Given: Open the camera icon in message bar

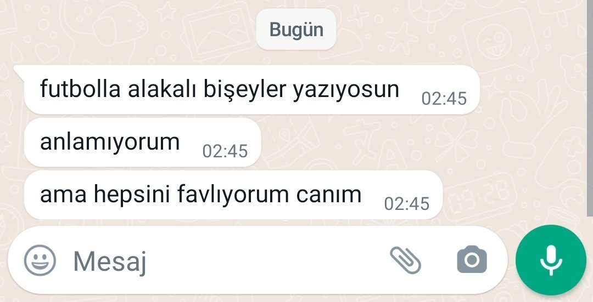Looking at the screenshot, I should 472,259.
